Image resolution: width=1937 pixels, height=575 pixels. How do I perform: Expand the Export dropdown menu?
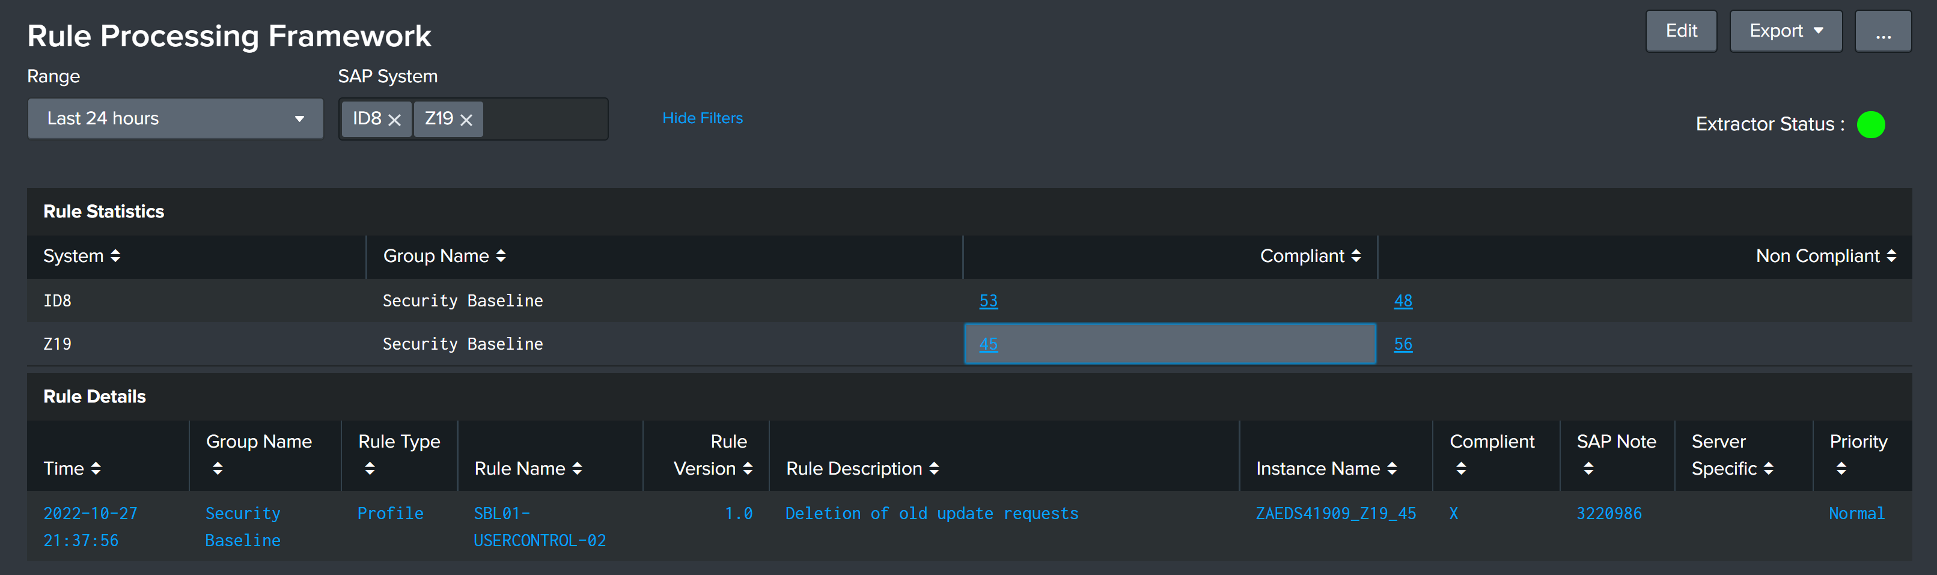(x=1785, y=31)
